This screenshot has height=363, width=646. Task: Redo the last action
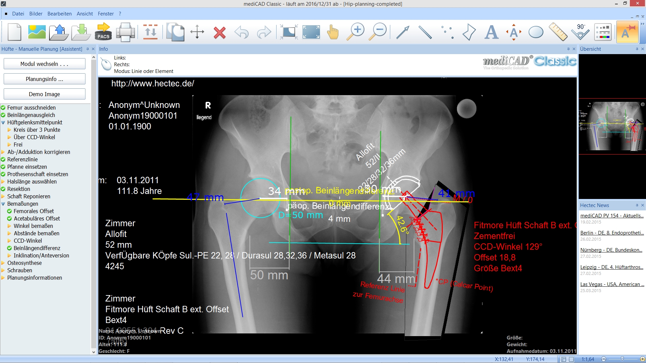264,33
